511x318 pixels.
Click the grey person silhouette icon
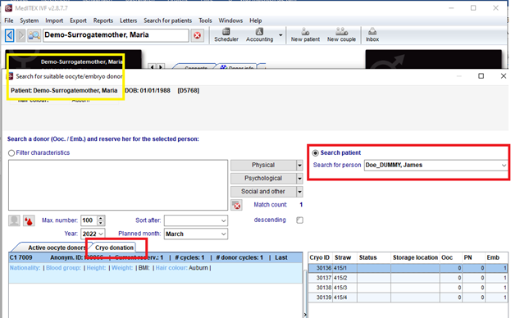click(14, 220)
